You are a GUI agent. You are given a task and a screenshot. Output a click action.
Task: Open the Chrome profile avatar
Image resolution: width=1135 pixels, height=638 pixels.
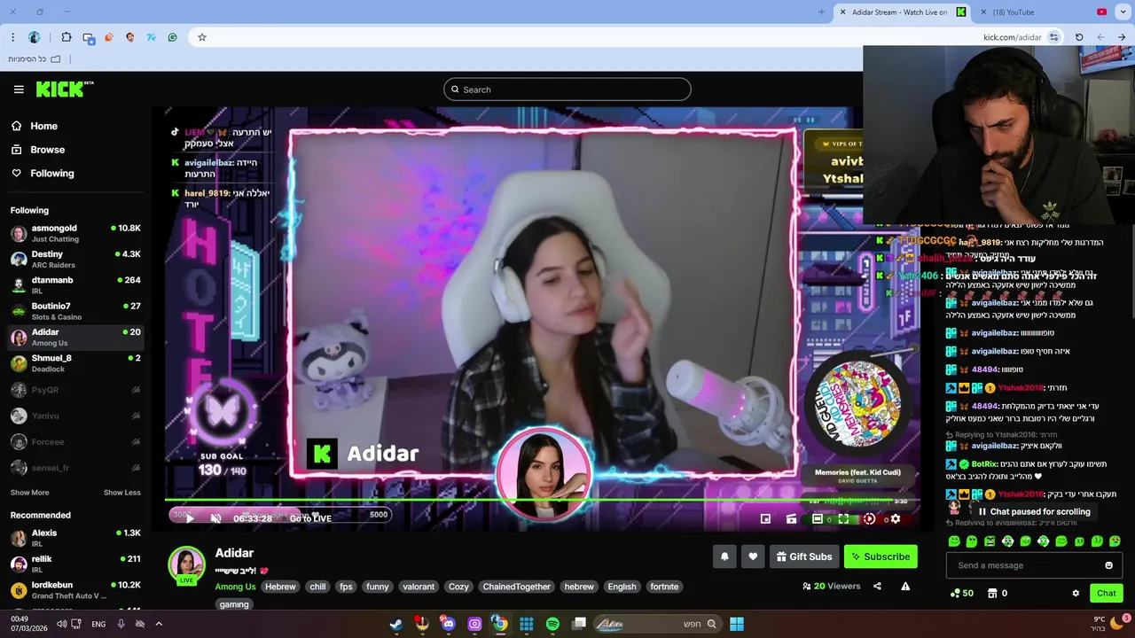click(35, 37)
